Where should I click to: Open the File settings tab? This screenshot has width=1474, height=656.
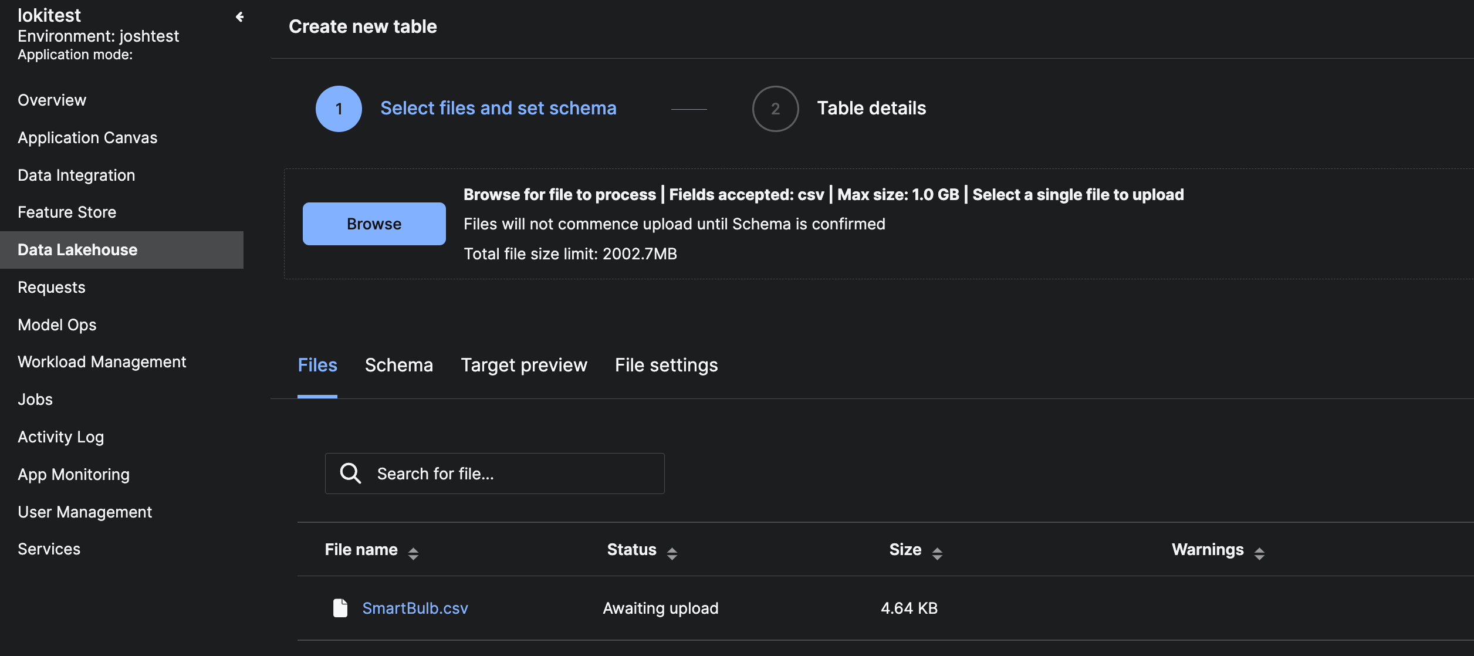pyautogui.click(x=666, y=365)
